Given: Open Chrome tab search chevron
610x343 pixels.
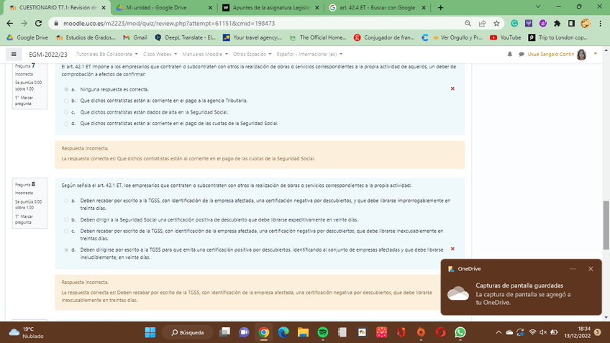Looking at the screenshot, I should [538, 7].
